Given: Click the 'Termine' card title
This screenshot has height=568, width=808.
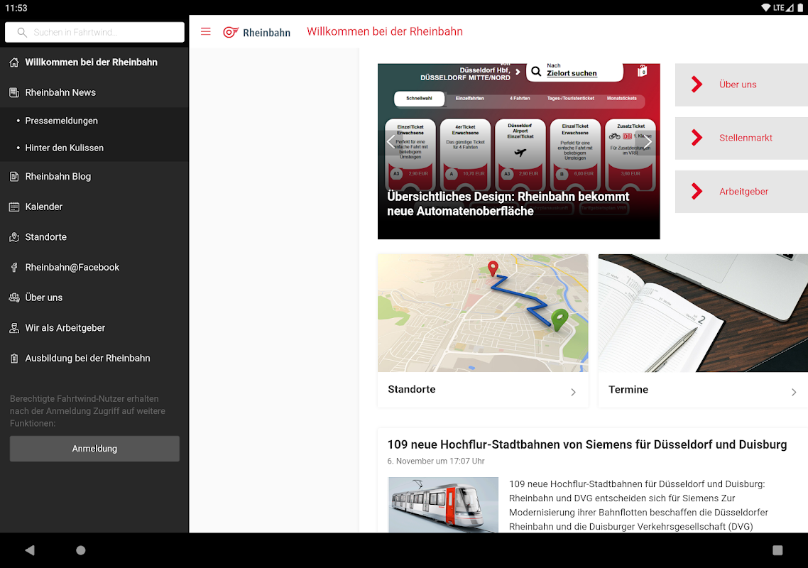Looking at the screenshot, I should (x=628, y=390).
